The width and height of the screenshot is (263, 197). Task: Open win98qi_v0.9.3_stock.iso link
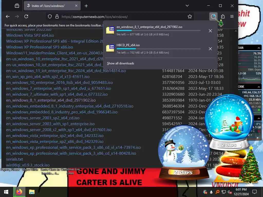[28, 165]
